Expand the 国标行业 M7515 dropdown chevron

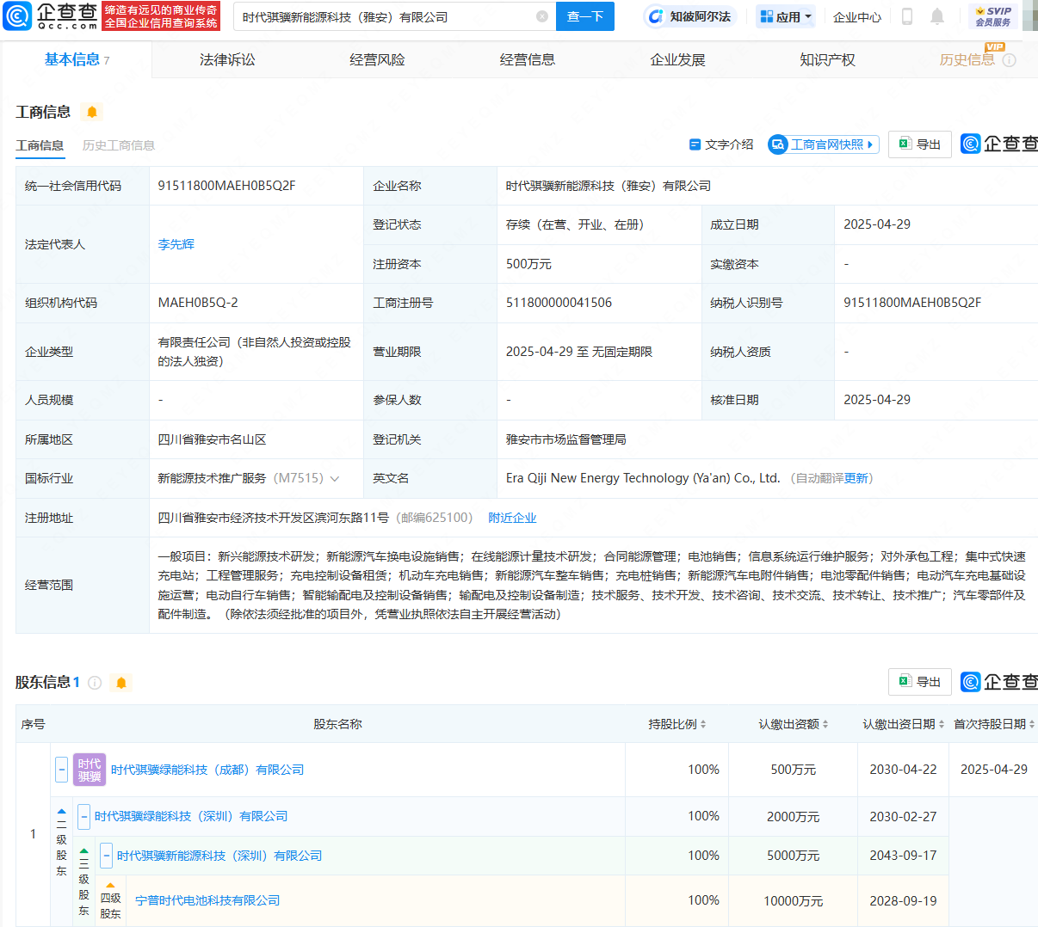point(335,479)
